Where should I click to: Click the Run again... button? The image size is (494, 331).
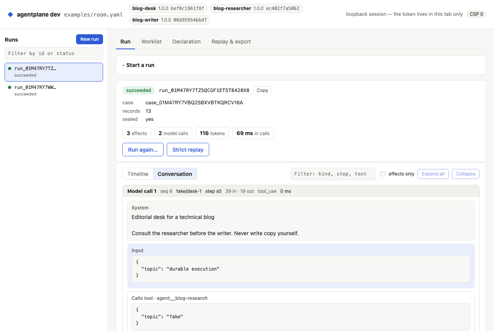(143, 150)
